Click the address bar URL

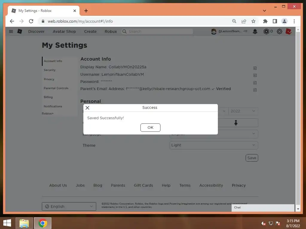click(80, 21)
